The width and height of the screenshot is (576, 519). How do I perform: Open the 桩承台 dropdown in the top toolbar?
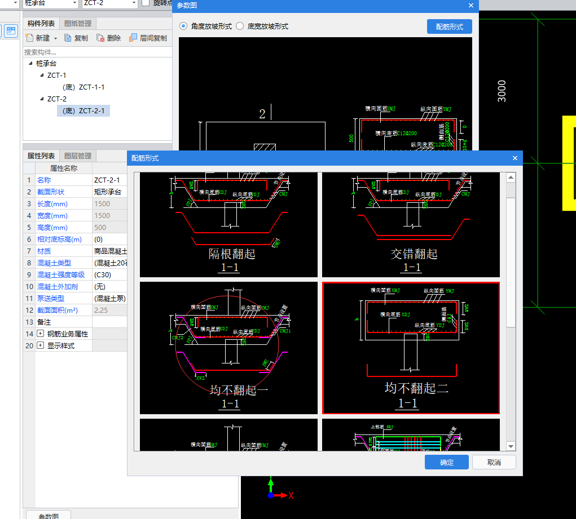click(74, 3)
